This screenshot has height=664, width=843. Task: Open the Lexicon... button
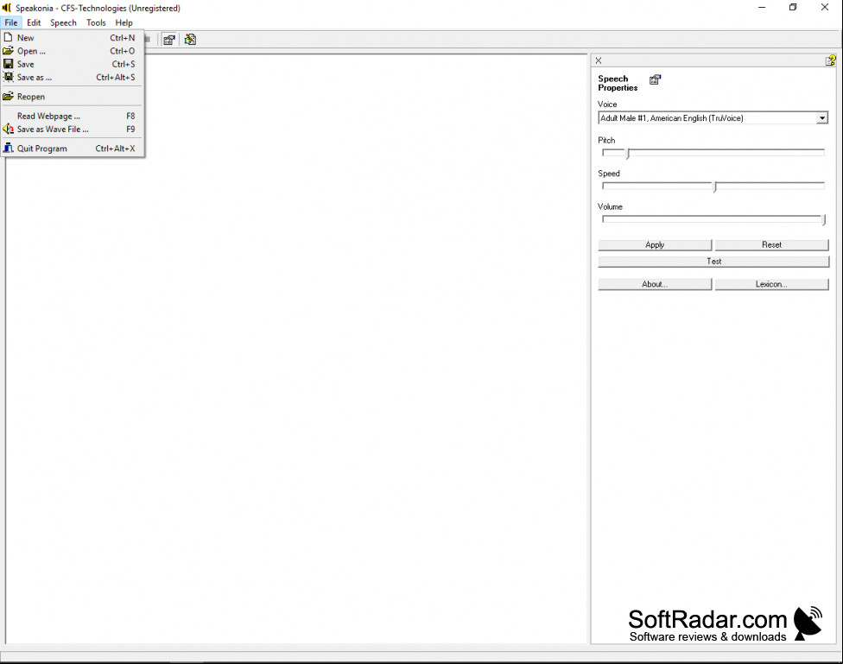tap(771, 284)
